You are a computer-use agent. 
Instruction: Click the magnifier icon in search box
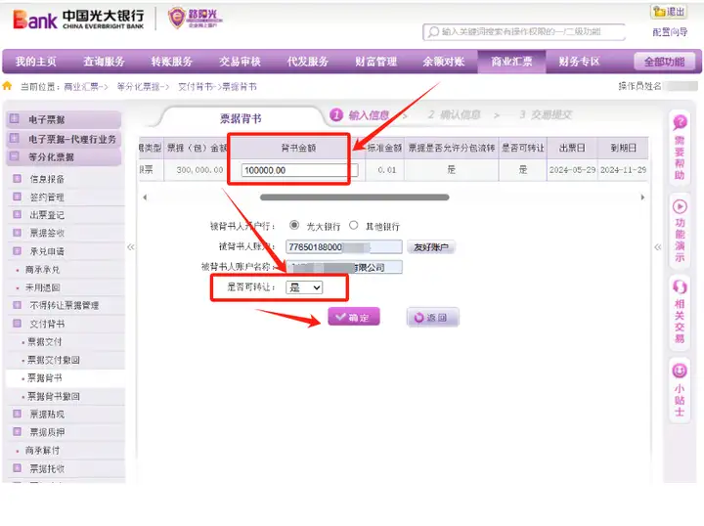(x=433, y=32)
